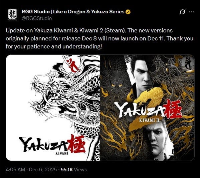The width and height of the screenshot is (200, 178).
Task: Open the RGG Studio display name link
Action: click(x=73, y=12)
